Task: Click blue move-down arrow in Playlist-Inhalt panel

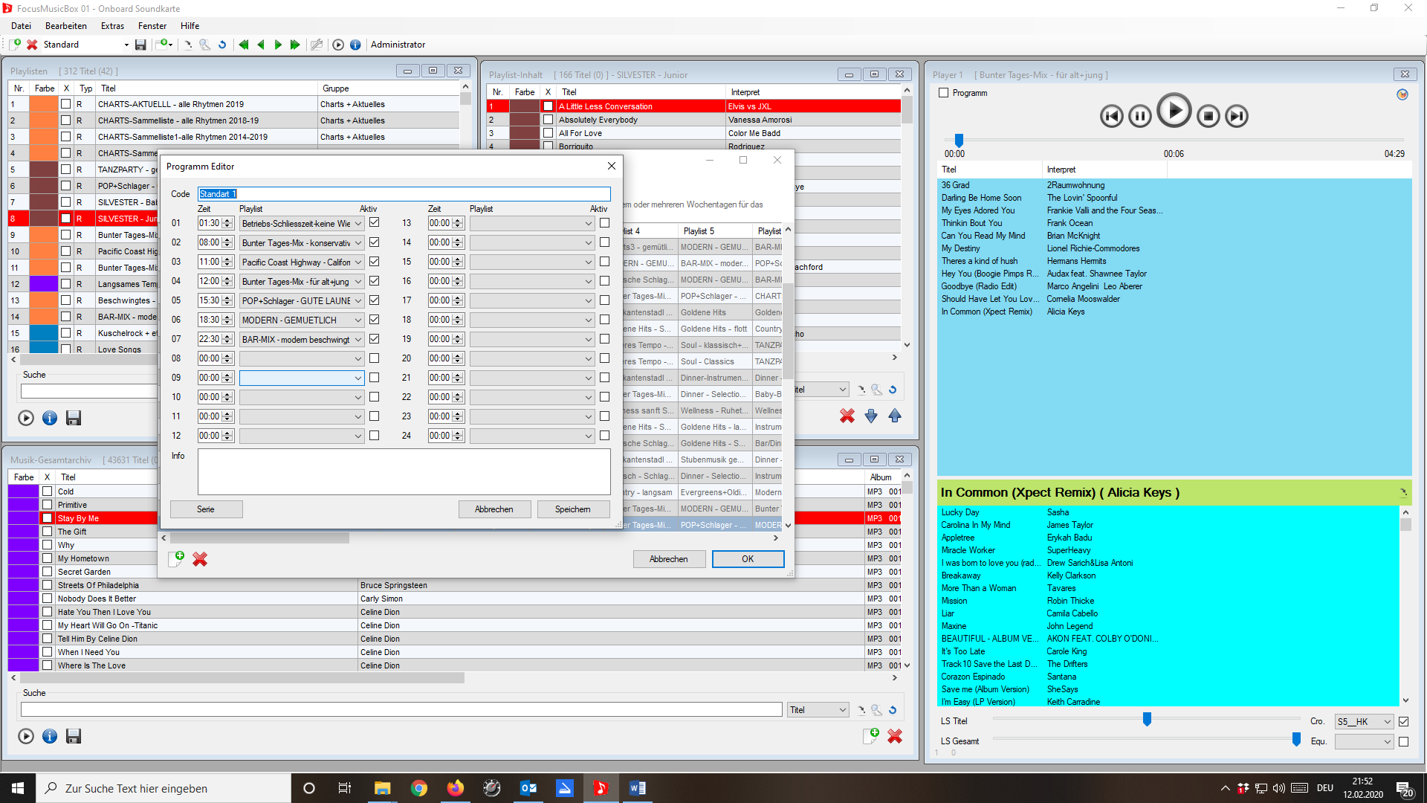Action: tap(871, 416)
